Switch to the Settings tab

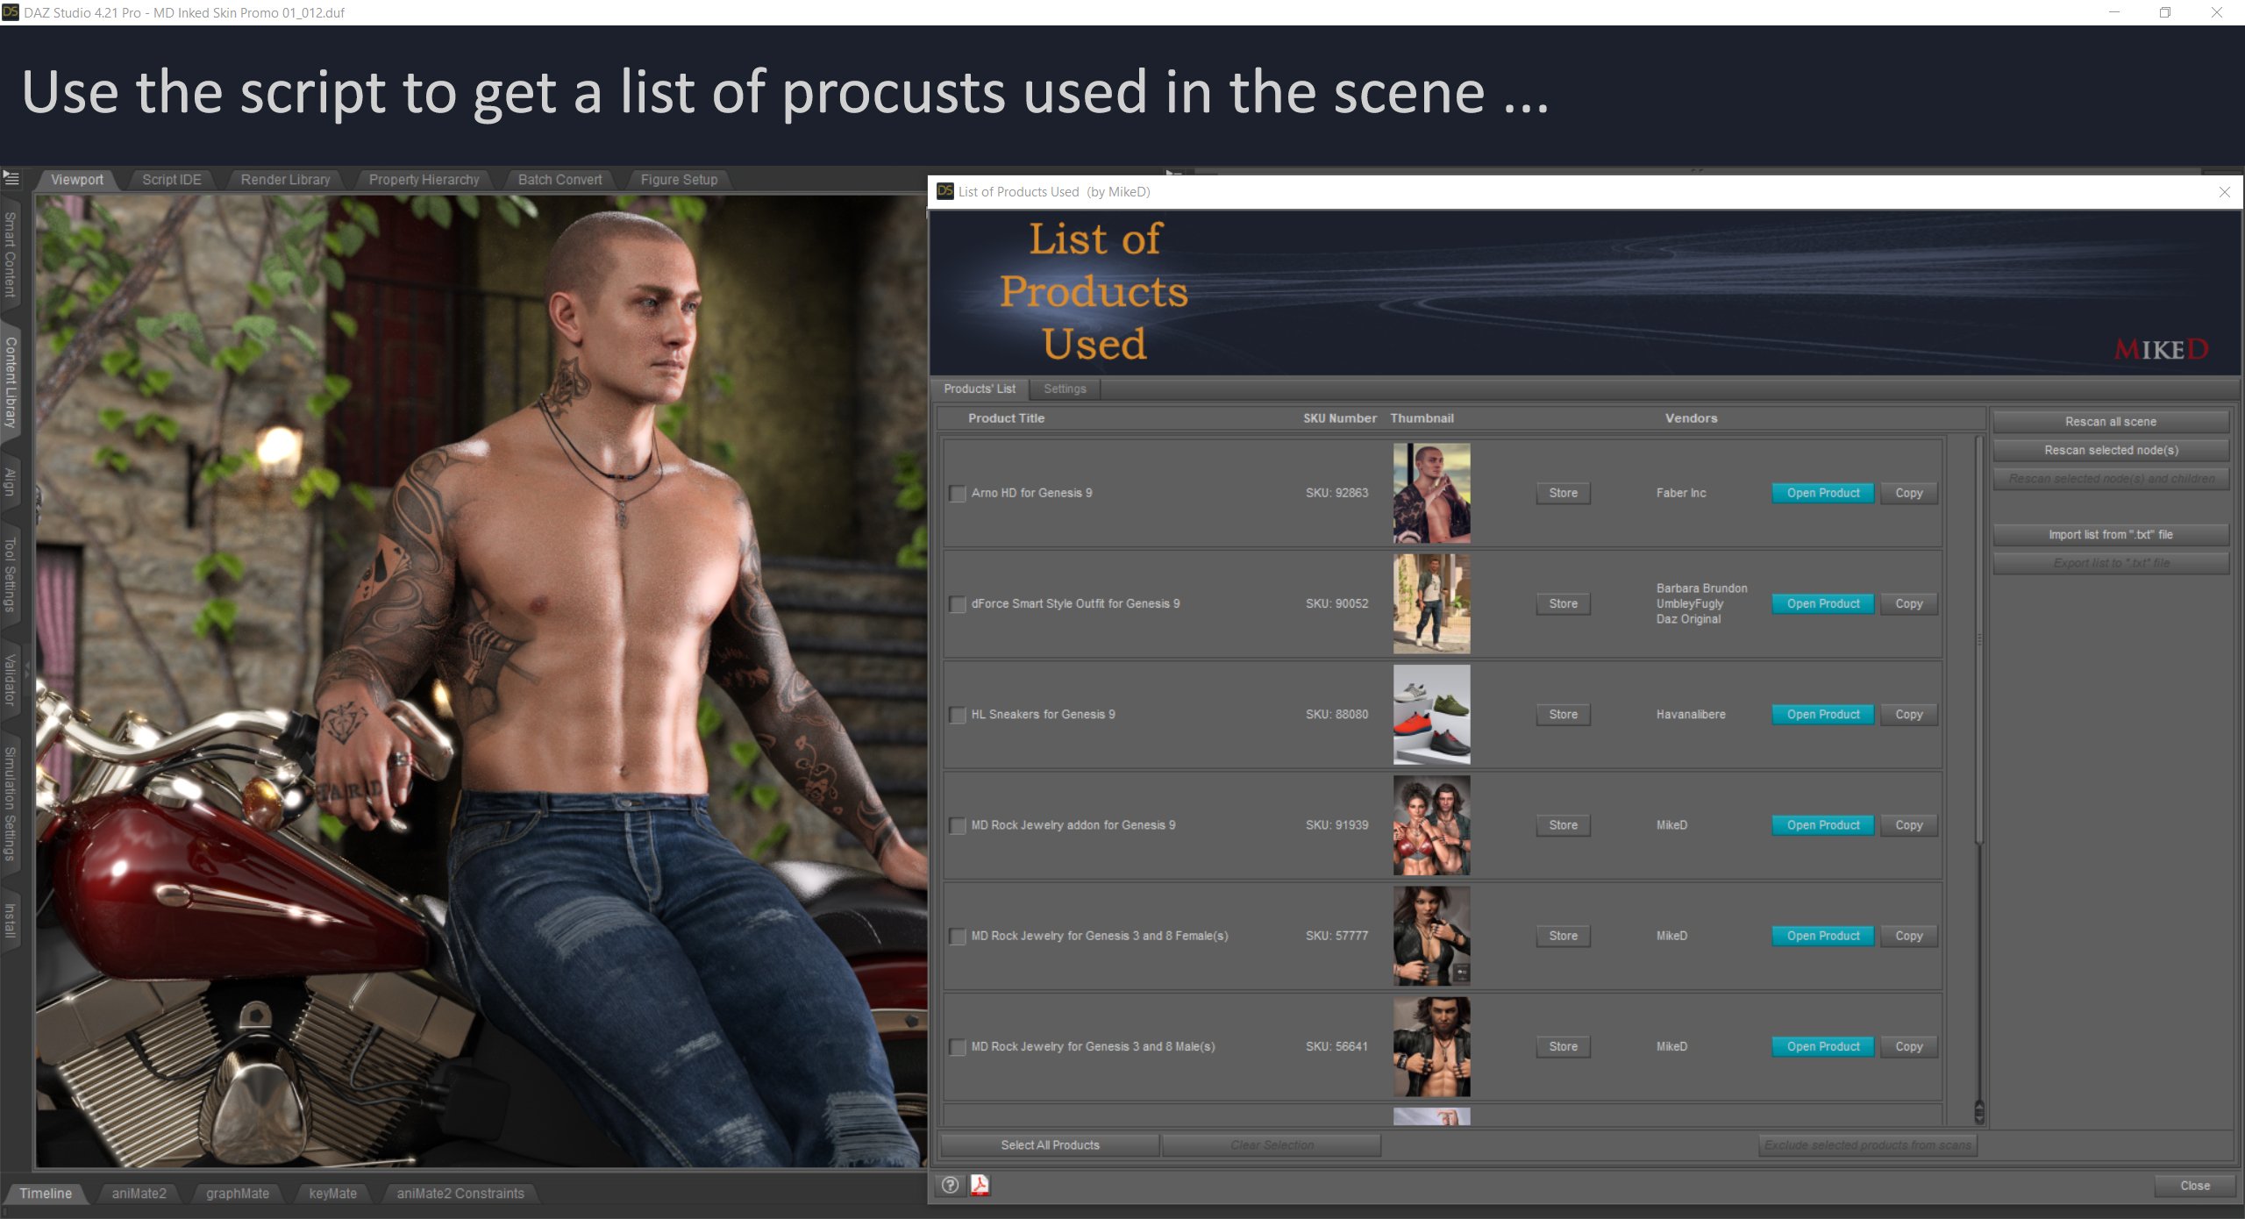coord(1064,389)
